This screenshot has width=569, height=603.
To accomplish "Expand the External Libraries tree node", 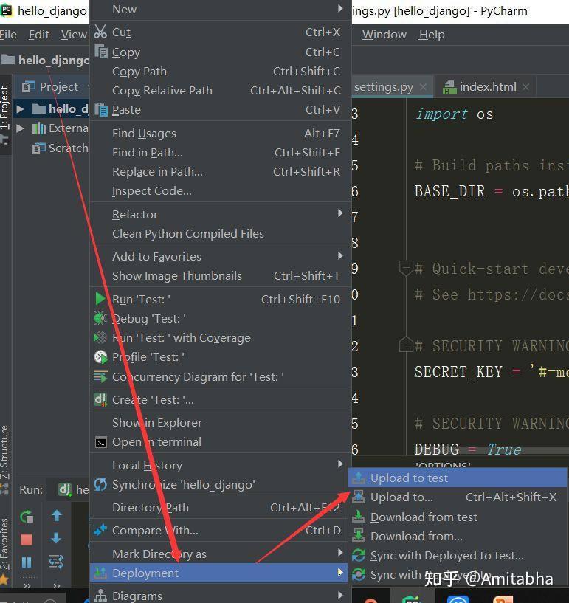I will [20, 128].
